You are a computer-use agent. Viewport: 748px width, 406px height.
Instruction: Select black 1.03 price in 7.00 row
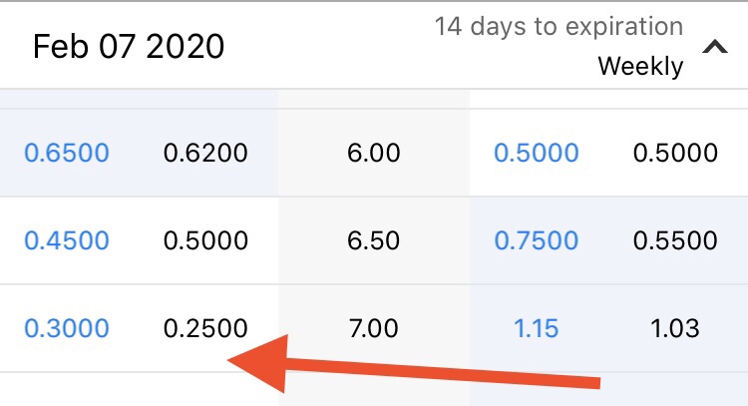pyautogui.click(x=675, y=328)
